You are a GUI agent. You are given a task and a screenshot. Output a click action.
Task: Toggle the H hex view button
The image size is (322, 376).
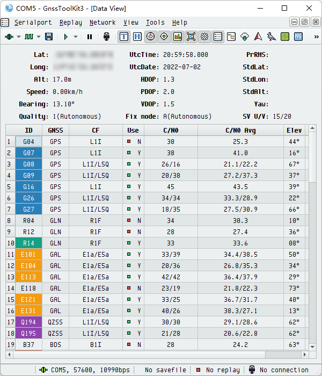137,37
